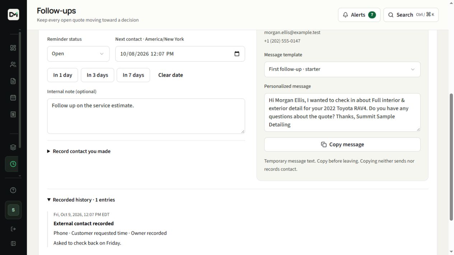The image size is (454, 255).
Task: Open the dollar invoice icon in sidebar
Action: coord(13,114)
